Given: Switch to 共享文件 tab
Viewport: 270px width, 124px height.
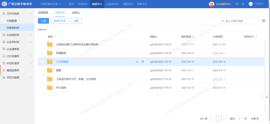Looking at the screenshot, I should (60, 13).
